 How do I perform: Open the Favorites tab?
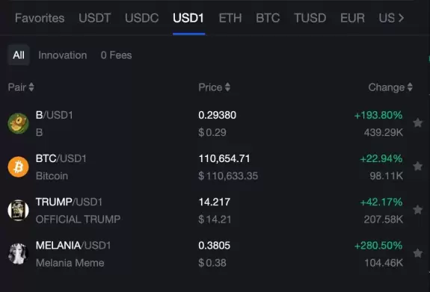40,18
